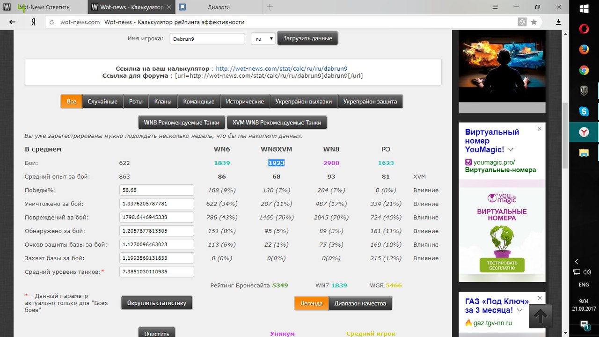Screen dimensions: 599x337
Task: Reload the page with the refresh icon
Action: pos(51,22)
